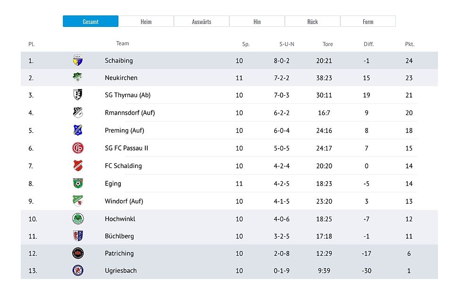Click the Ugriesbach club logo
This screenshot has height=302, width=453.
78,271
